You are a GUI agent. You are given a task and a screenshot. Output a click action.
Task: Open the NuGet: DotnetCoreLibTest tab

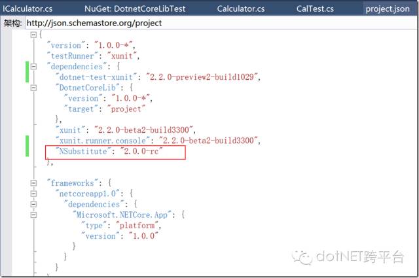click(x=135, y=9)
